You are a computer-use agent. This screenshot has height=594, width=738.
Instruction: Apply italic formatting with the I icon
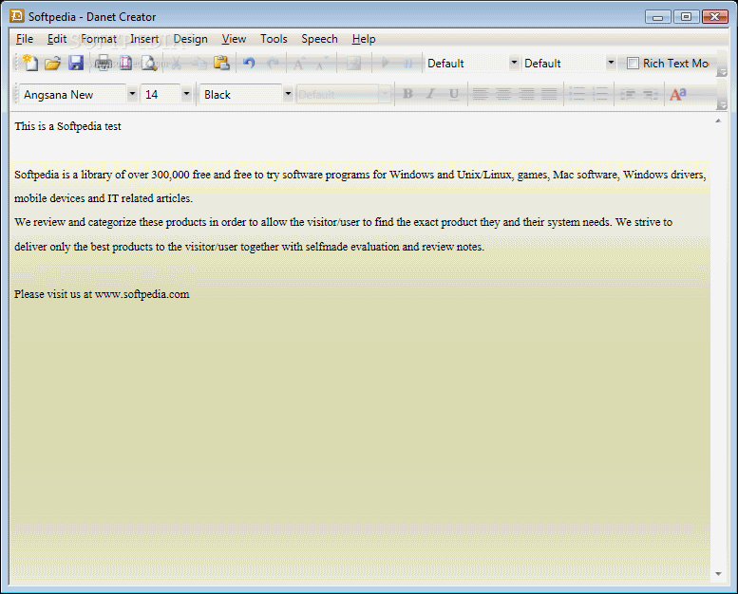click(430, 94)
